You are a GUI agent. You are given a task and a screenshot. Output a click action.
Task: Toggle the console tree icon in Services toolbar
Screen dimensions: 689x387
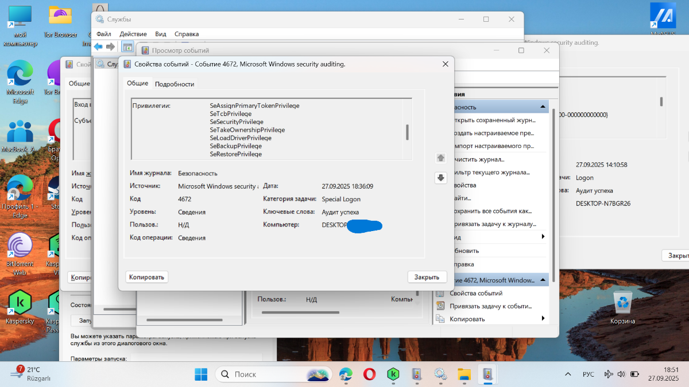[127, 46]
